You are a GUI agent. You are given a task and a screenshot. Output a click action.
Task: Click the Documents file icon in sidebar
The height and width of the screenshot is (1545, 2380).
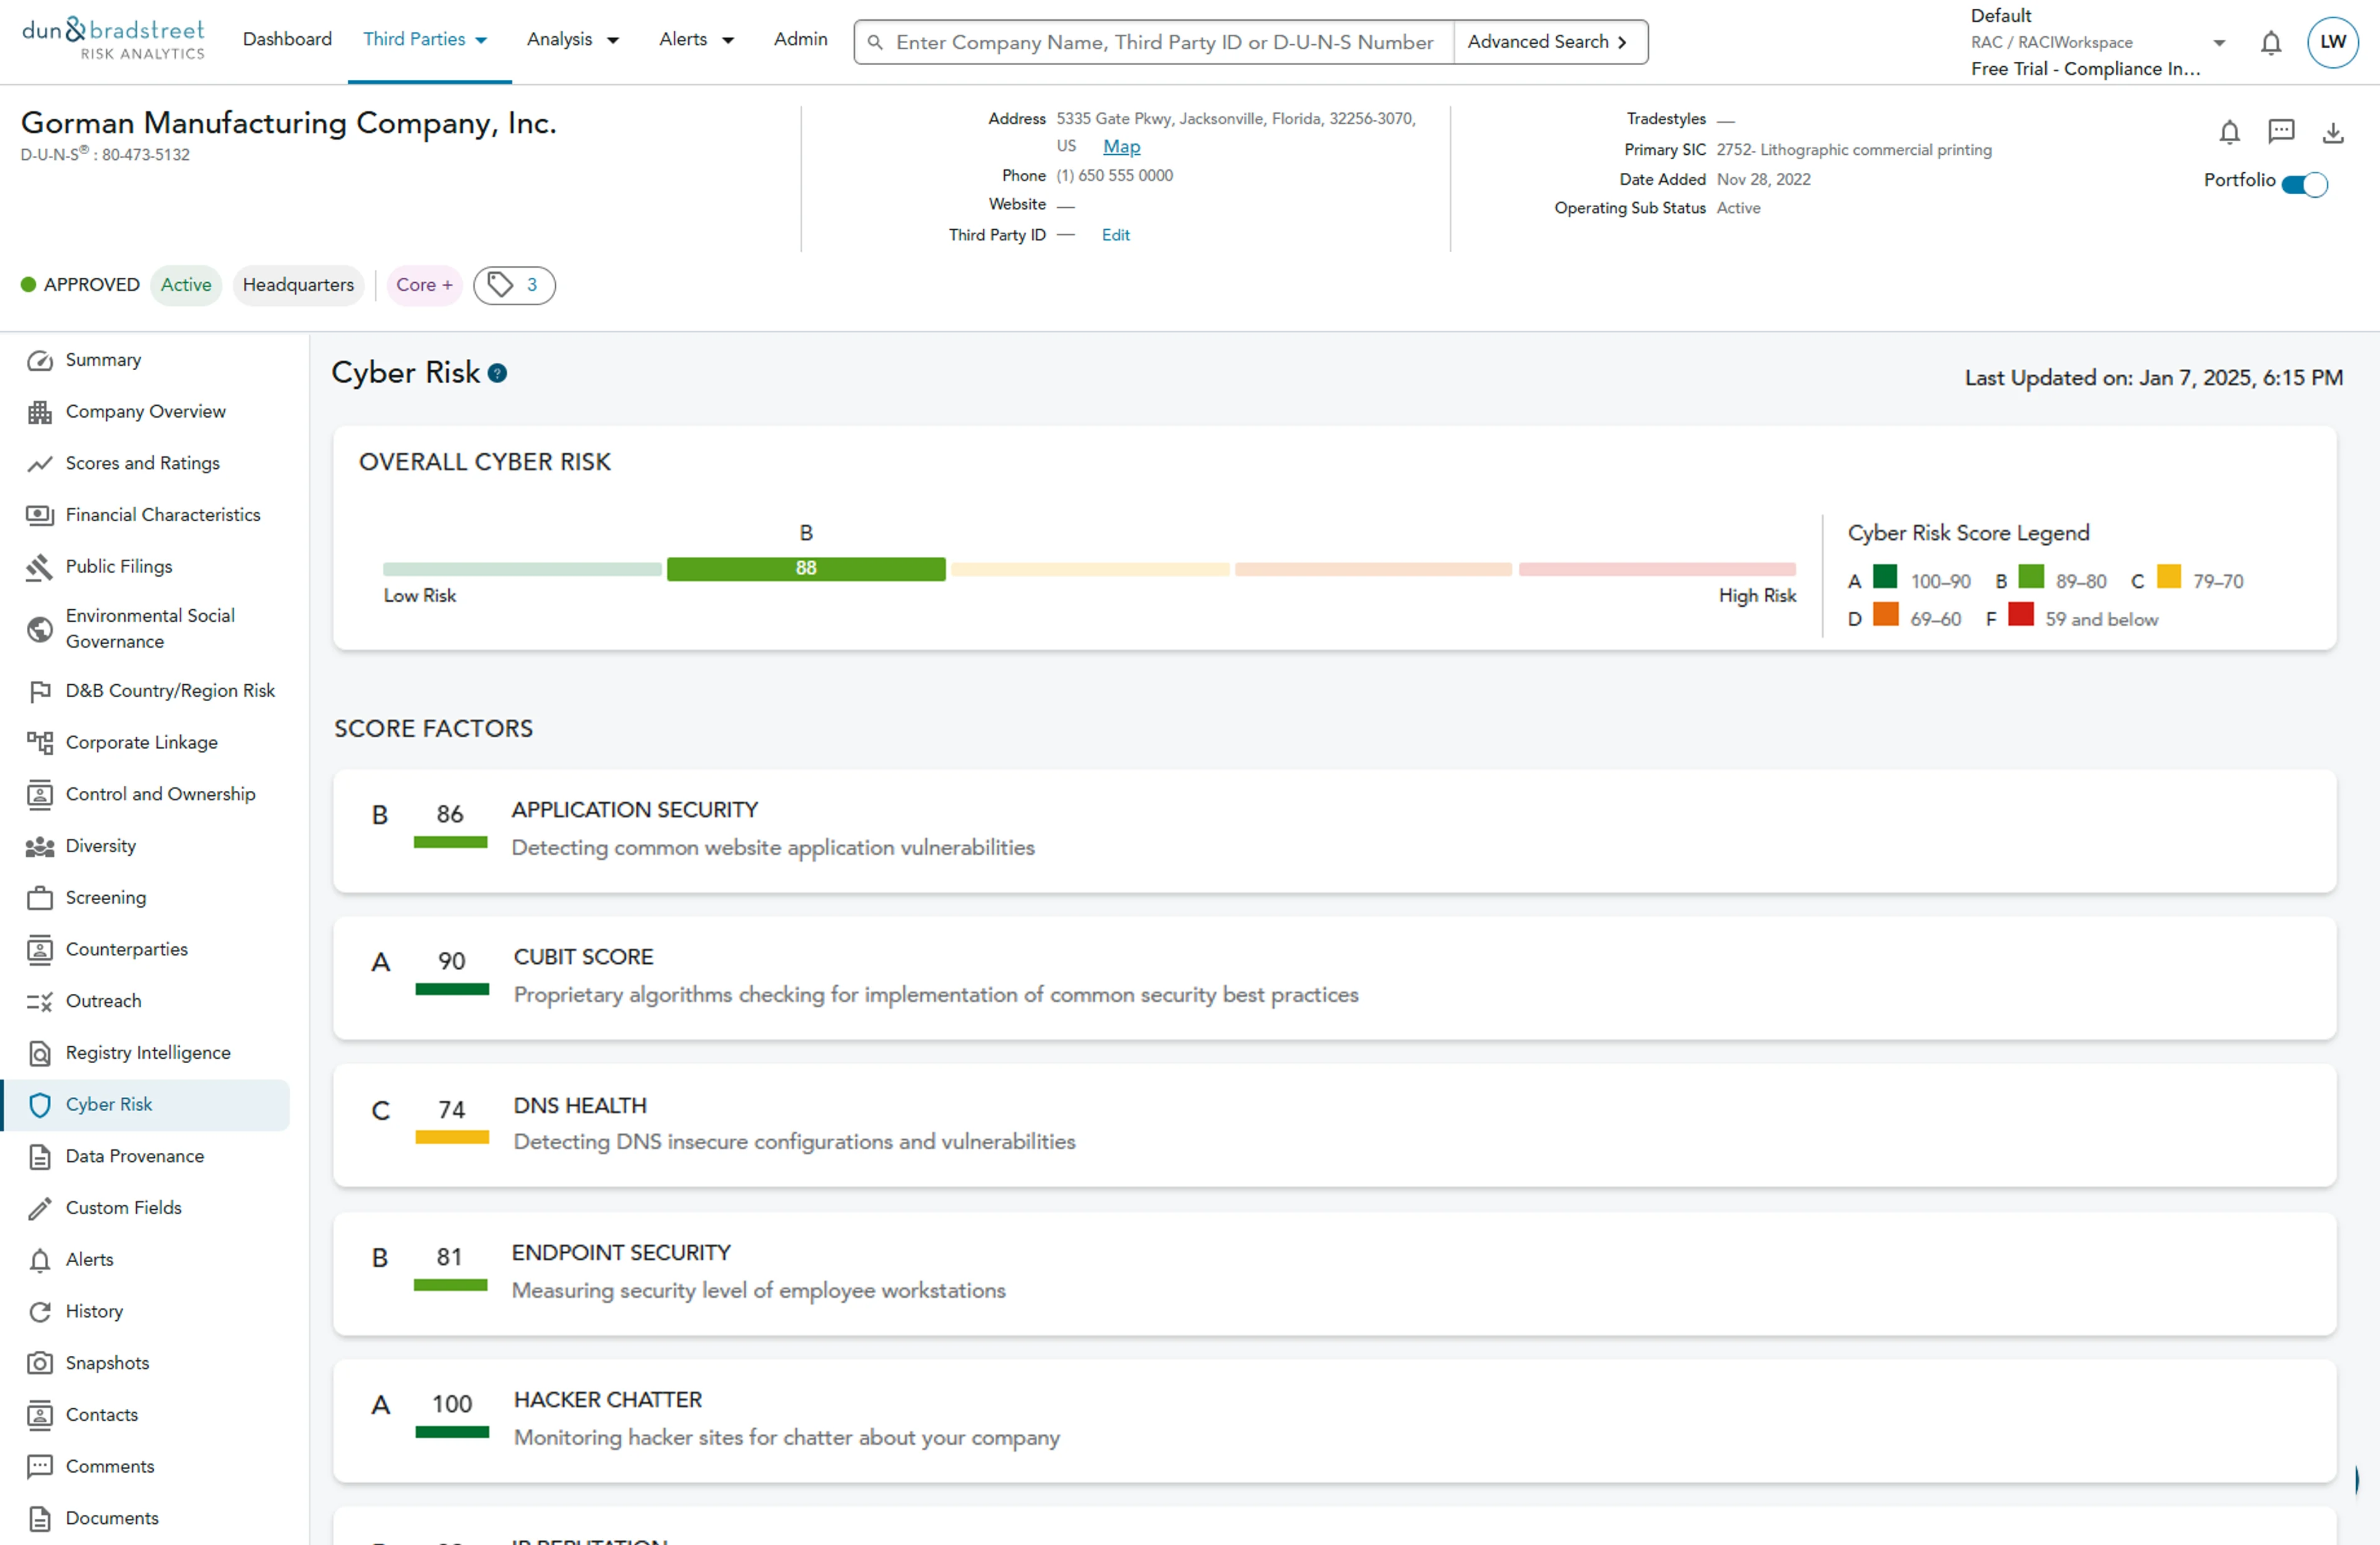(x=40, y=1519)
